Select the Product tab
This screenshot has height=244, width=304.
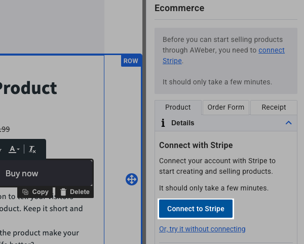click(178, 107)
